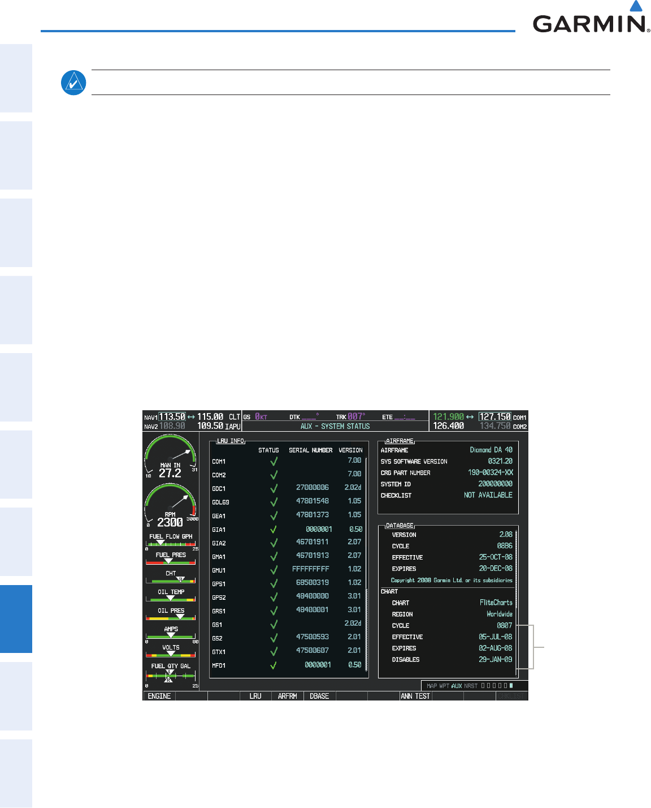Click GPS1 serial number 68500319
Image resolution: width=651 pixels, height=808 pixels.
pos(313,583)
